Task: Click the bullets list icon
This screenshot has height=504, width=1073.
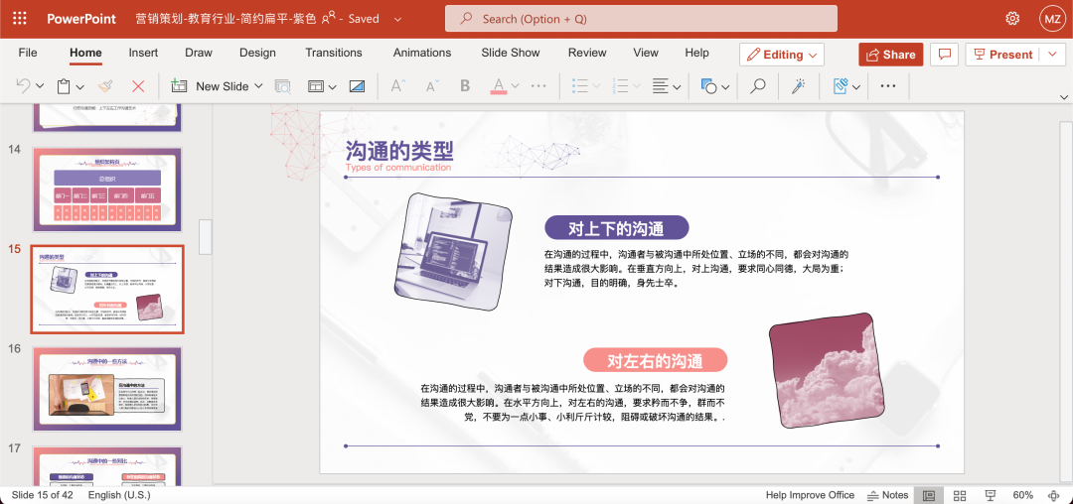Action: point(580,86)
